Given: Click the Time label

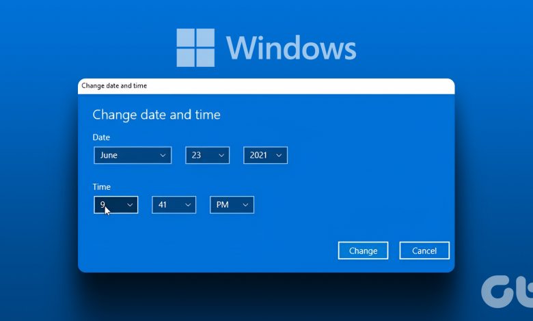Looking at the screenshot, I should [x=102, y=187].
